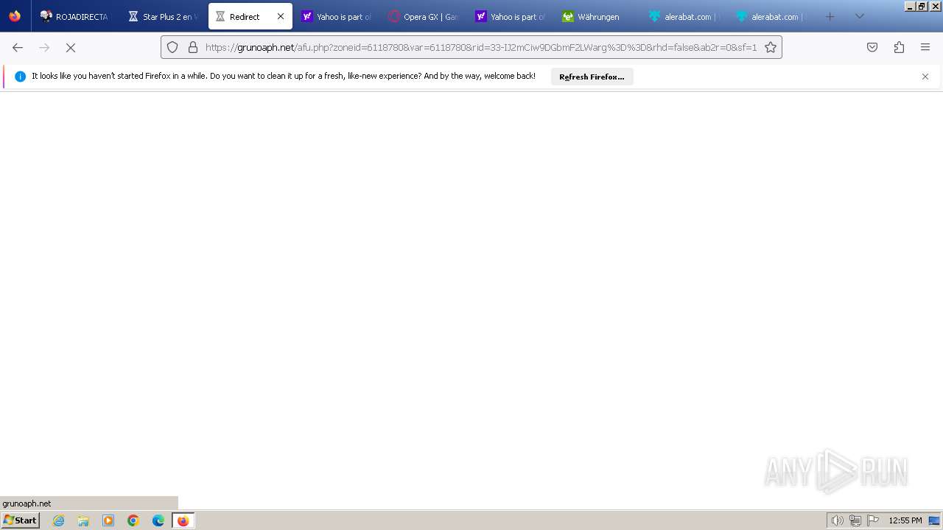
Task: Switch to the first alerabat.com tab
Action: click(684, 16)
